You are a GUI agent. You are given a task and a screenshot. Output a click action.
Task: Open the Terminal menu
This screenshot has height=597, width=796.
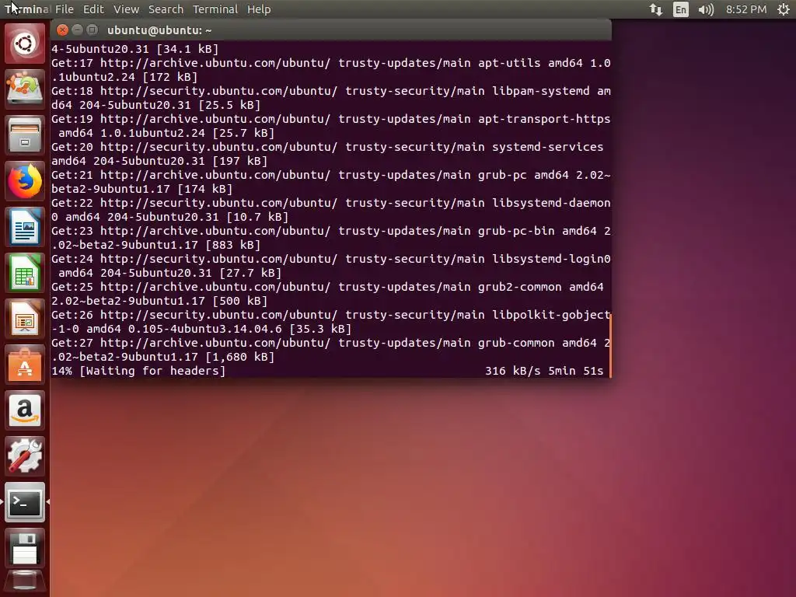pos(215,9)
